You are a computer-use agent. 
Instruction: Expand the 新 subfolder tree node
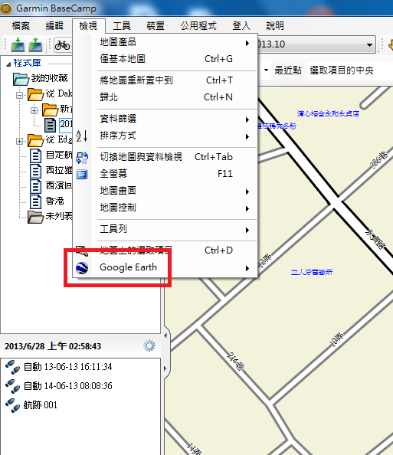[34, 111]
